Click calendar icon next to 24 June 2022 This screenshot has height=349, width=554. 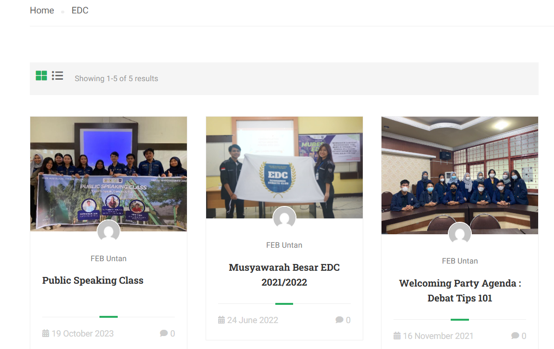pos(221,320)
